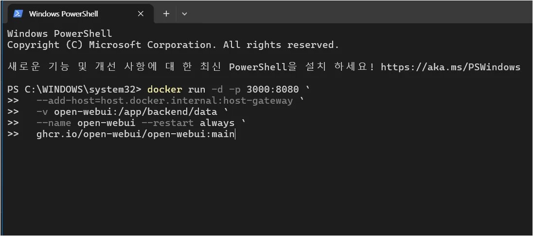Click the '3000:8080' port mapping text

point(273,89)
